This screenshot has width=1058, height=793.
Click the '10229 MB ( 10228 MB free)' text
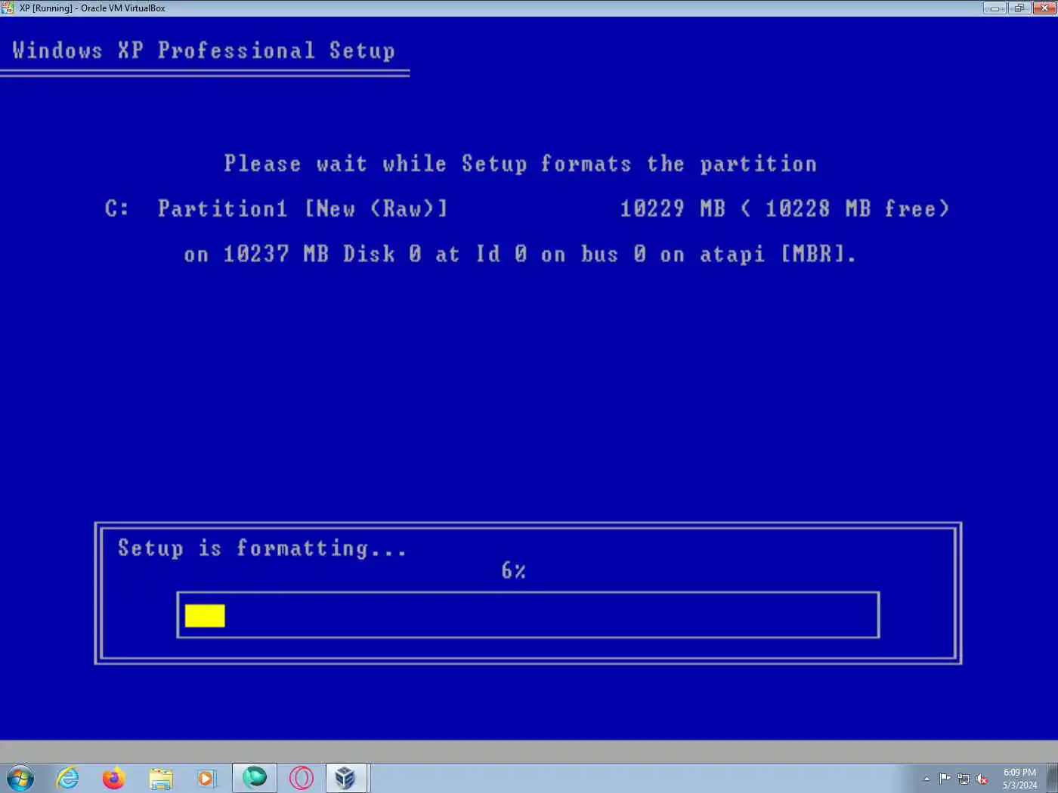(784, 209)
